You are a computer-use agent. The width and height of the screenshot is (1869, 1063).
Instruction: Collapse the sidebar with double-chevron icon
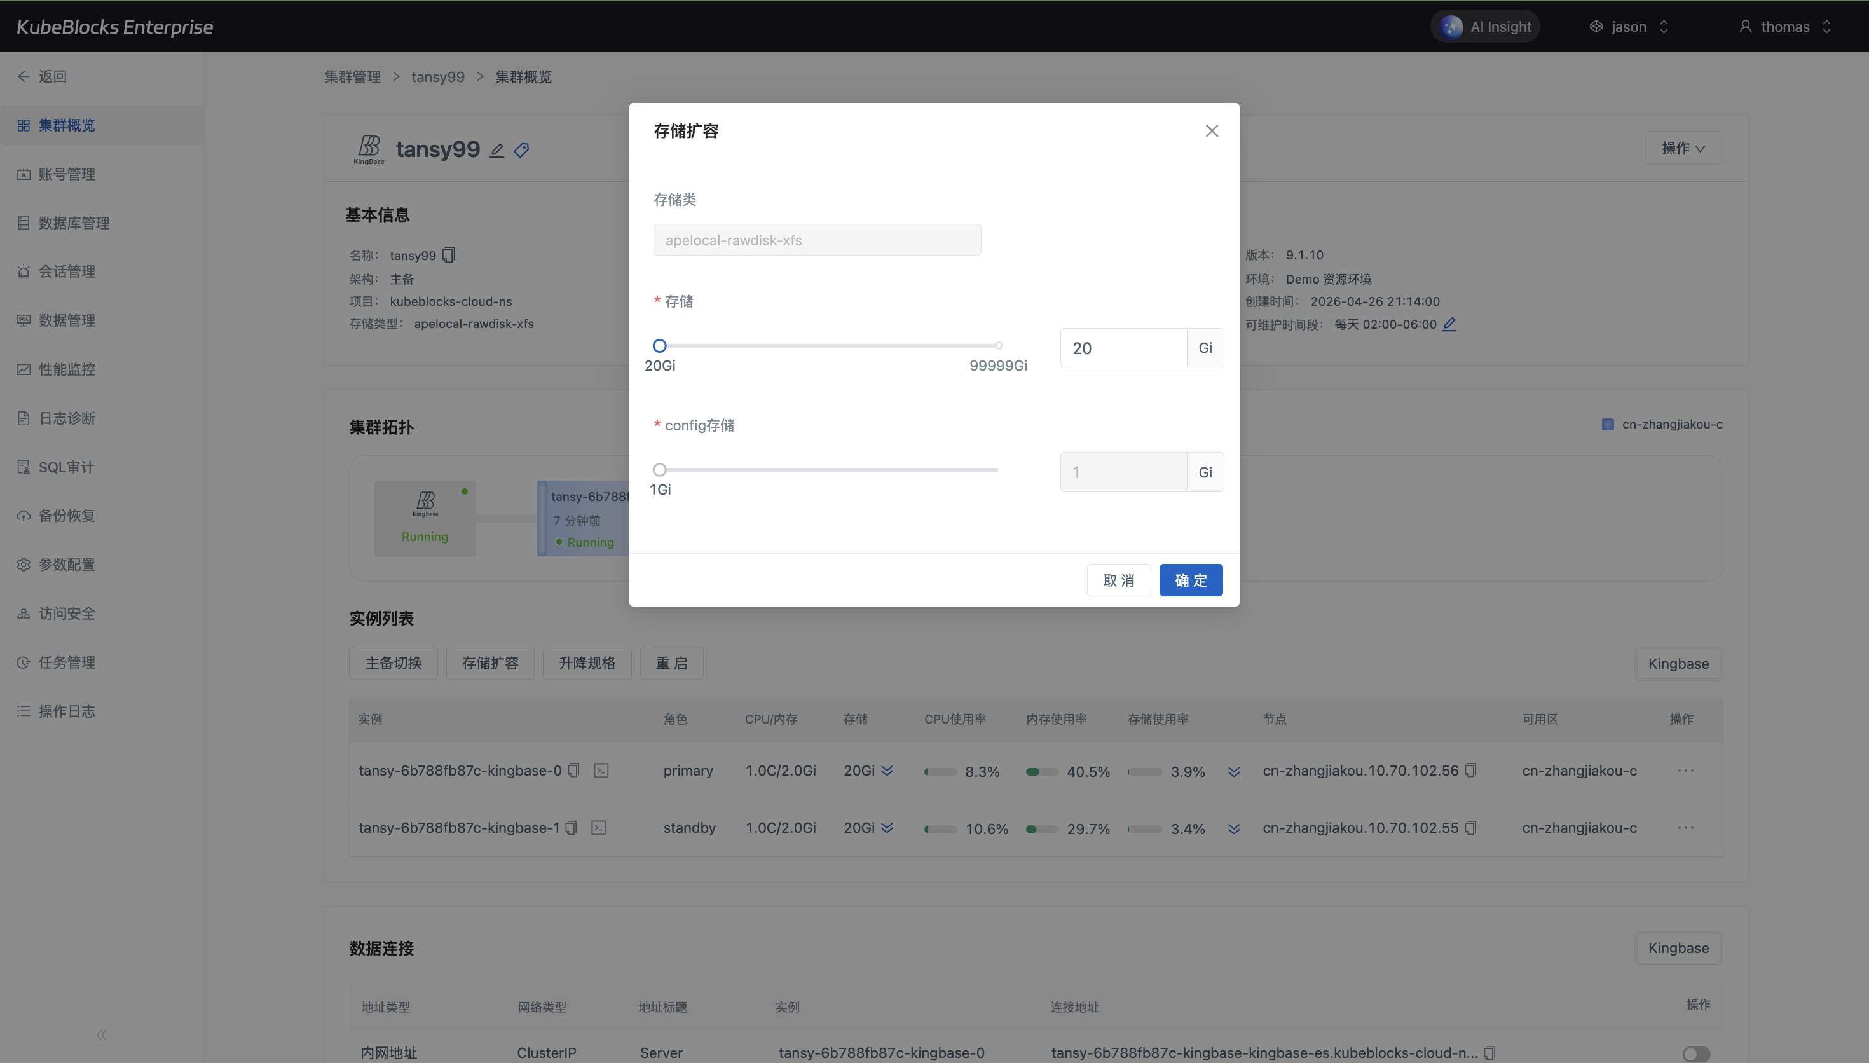(x=102, y=1034)
